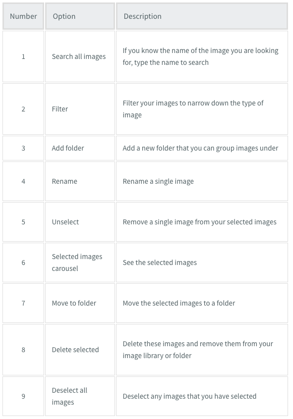Click the Option column header
Screen dimensions: 293x419
point(80,16)
